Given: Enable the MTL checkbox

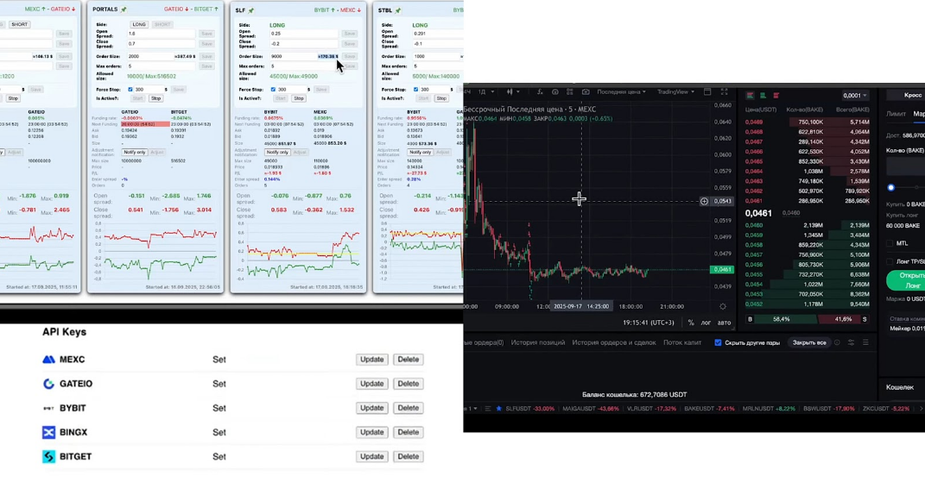Looking at the screenshot, I should pos(890,243).
